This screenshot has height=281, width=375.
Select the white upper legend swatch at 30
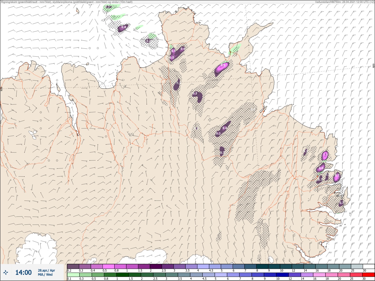369,266
